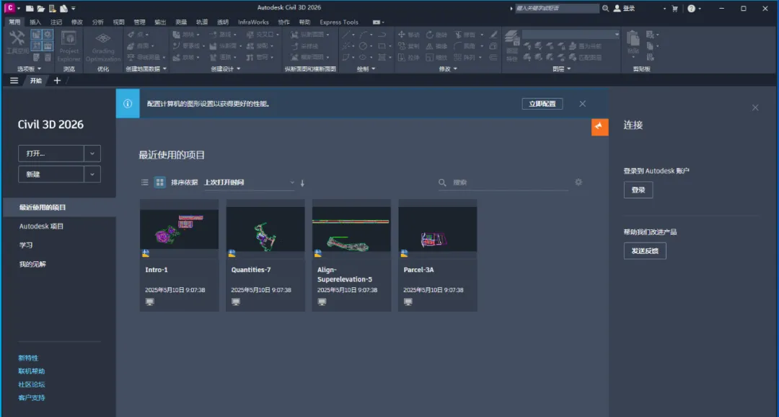Image resolution: width=779 pixels, height=417 pixels.
Task: Click the search magnifier icon in title bar
Action: (605, 9)
